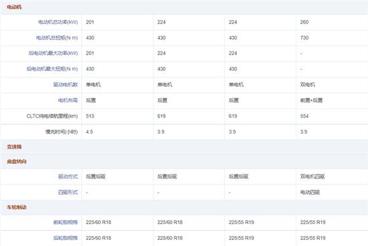Click the 后电动机最大扭矩(N·m) label link

(x=52, y=69)
